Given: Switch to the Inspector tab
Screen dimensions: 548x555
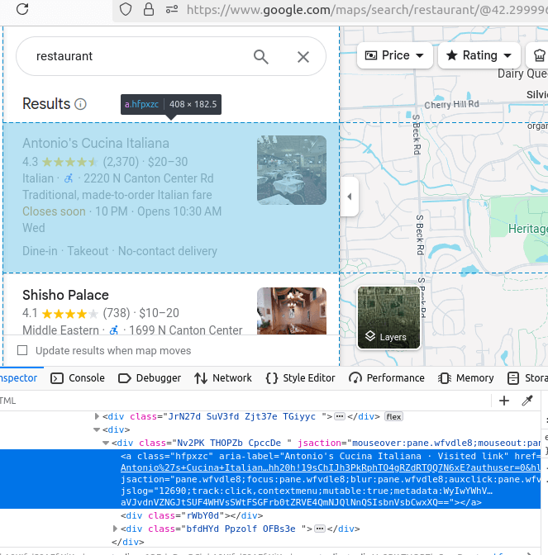Looking at the screenshot, I should [18, 378].
